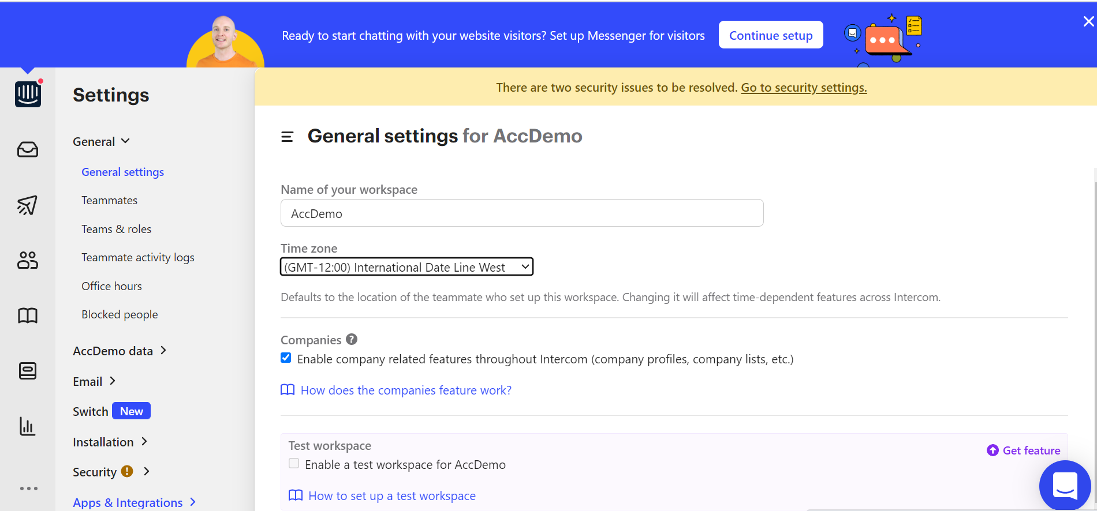Open the Reports bar chart icon
The image size is (1097, 511).
pos(28,426)
